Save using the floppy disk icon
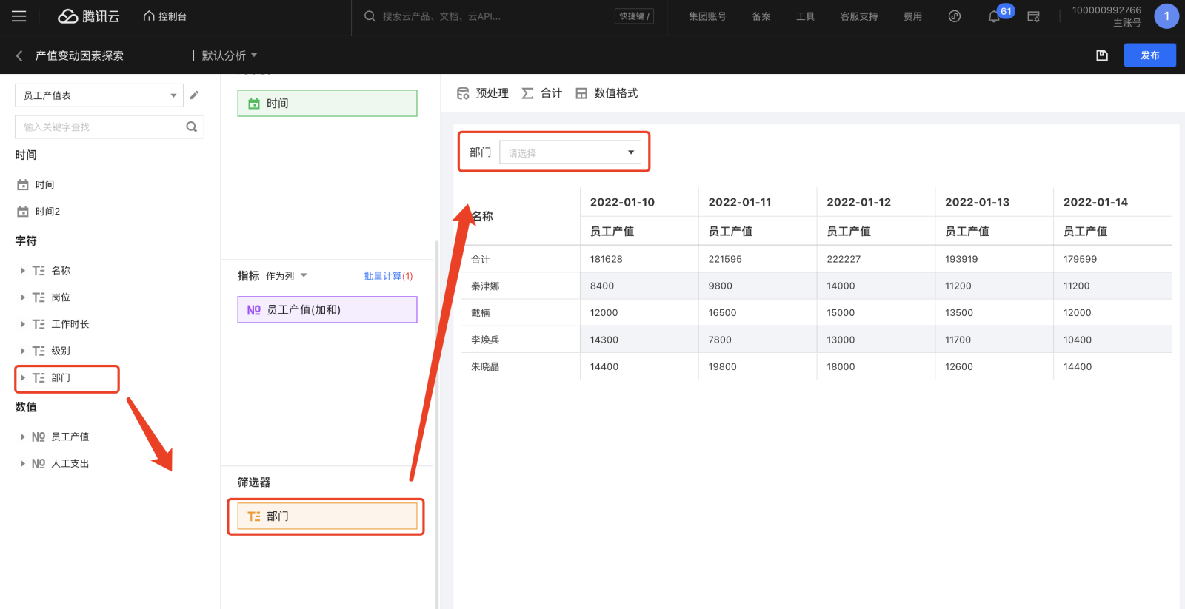 (1102, 55)
